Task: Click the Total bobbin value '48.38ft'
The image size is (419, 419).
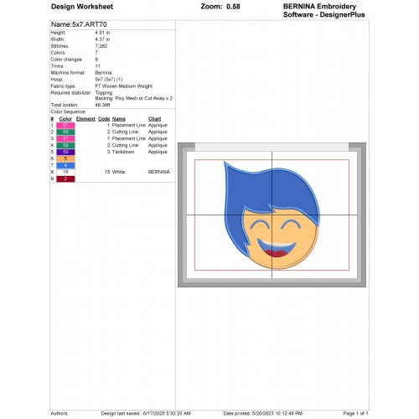Action: click(x=102, y=106)
